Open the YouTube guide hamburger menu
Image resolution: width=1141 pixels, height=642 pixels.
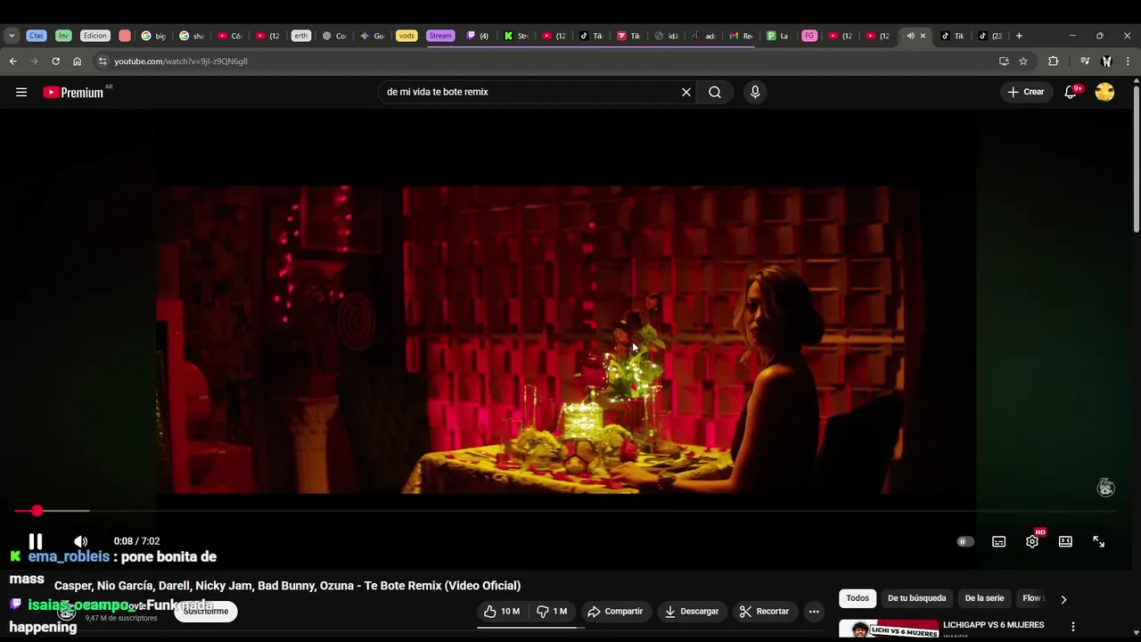(x=21, y=92)
